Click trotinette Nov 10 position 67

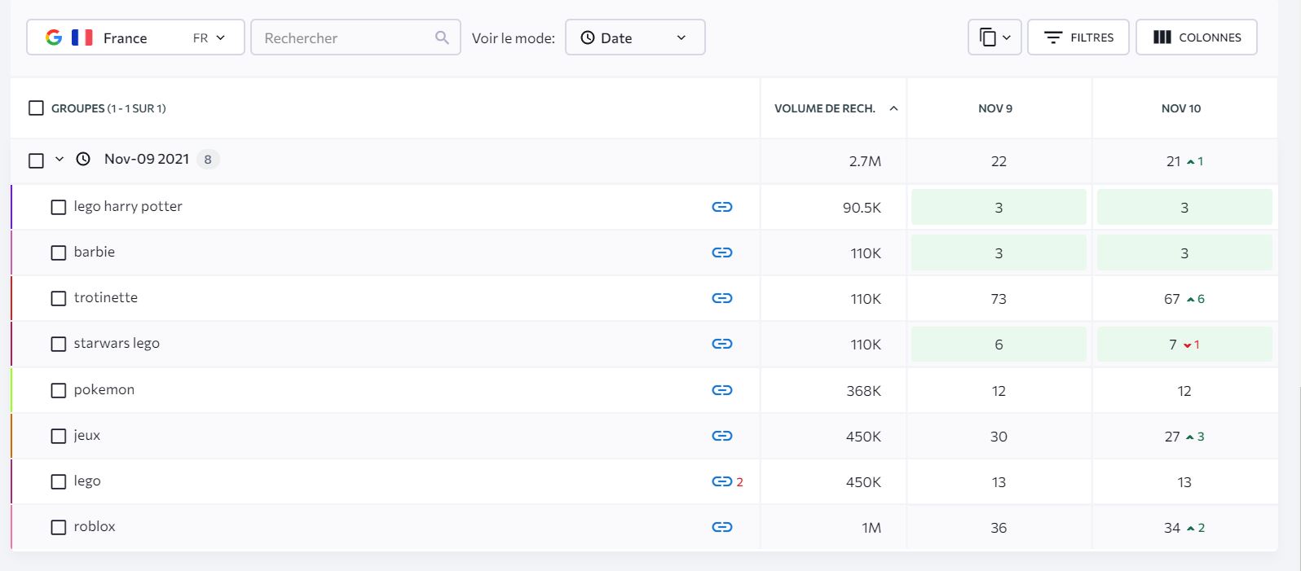coord(1171,299)
